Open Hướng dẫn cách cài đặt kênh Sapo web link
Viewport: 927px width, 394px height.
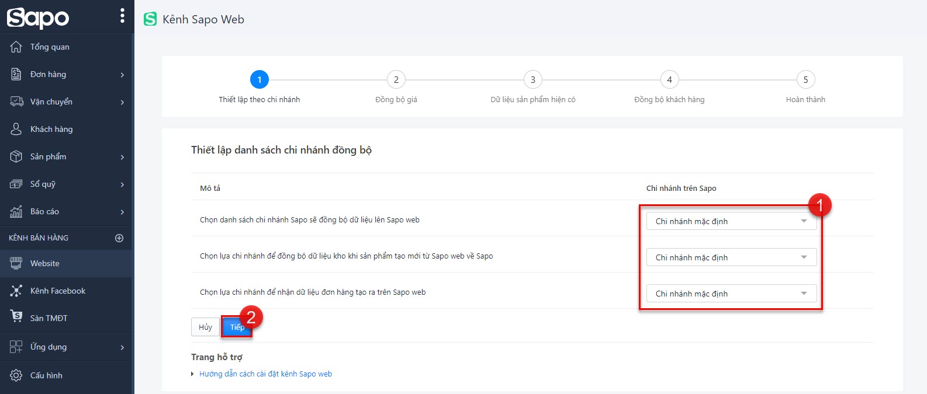tap(265, 374)
